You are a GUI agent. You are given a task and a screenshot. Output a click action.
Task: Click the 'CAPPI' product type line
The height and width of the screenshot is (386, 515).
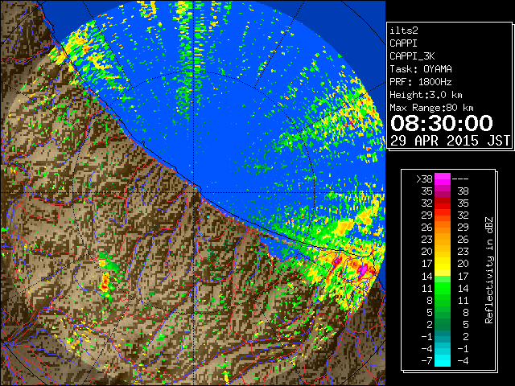pyautogui.click(x=404, y=43)
